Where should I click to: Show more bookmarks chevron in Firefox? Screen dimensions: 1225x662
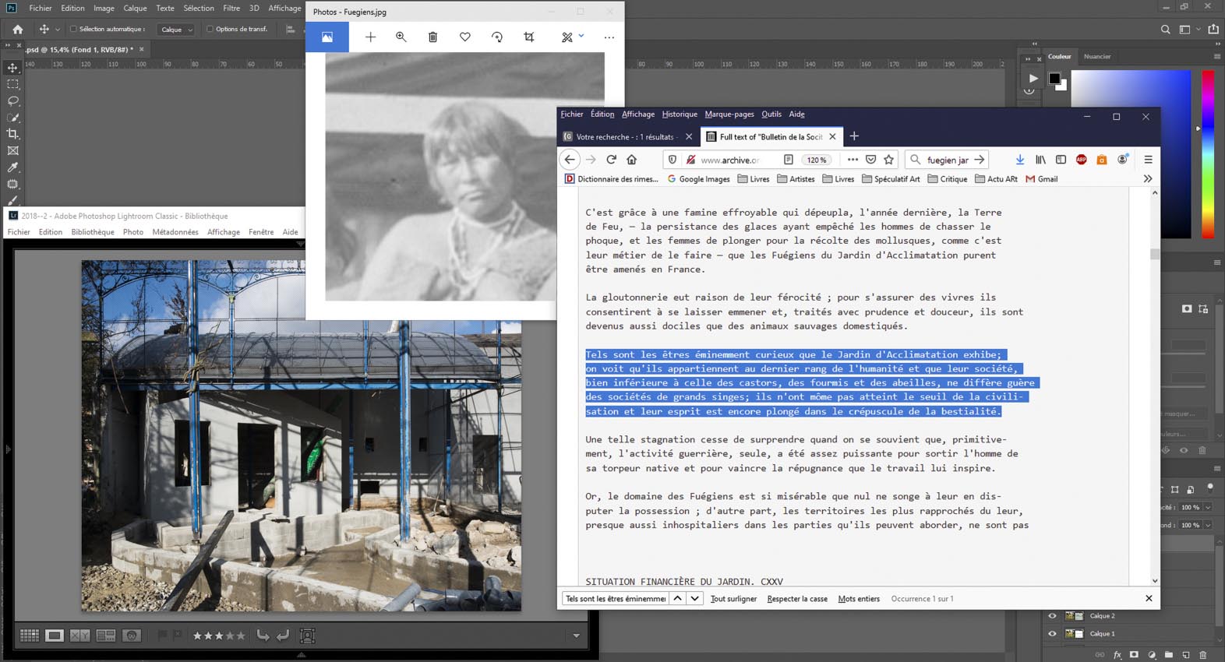(1148, 179)
